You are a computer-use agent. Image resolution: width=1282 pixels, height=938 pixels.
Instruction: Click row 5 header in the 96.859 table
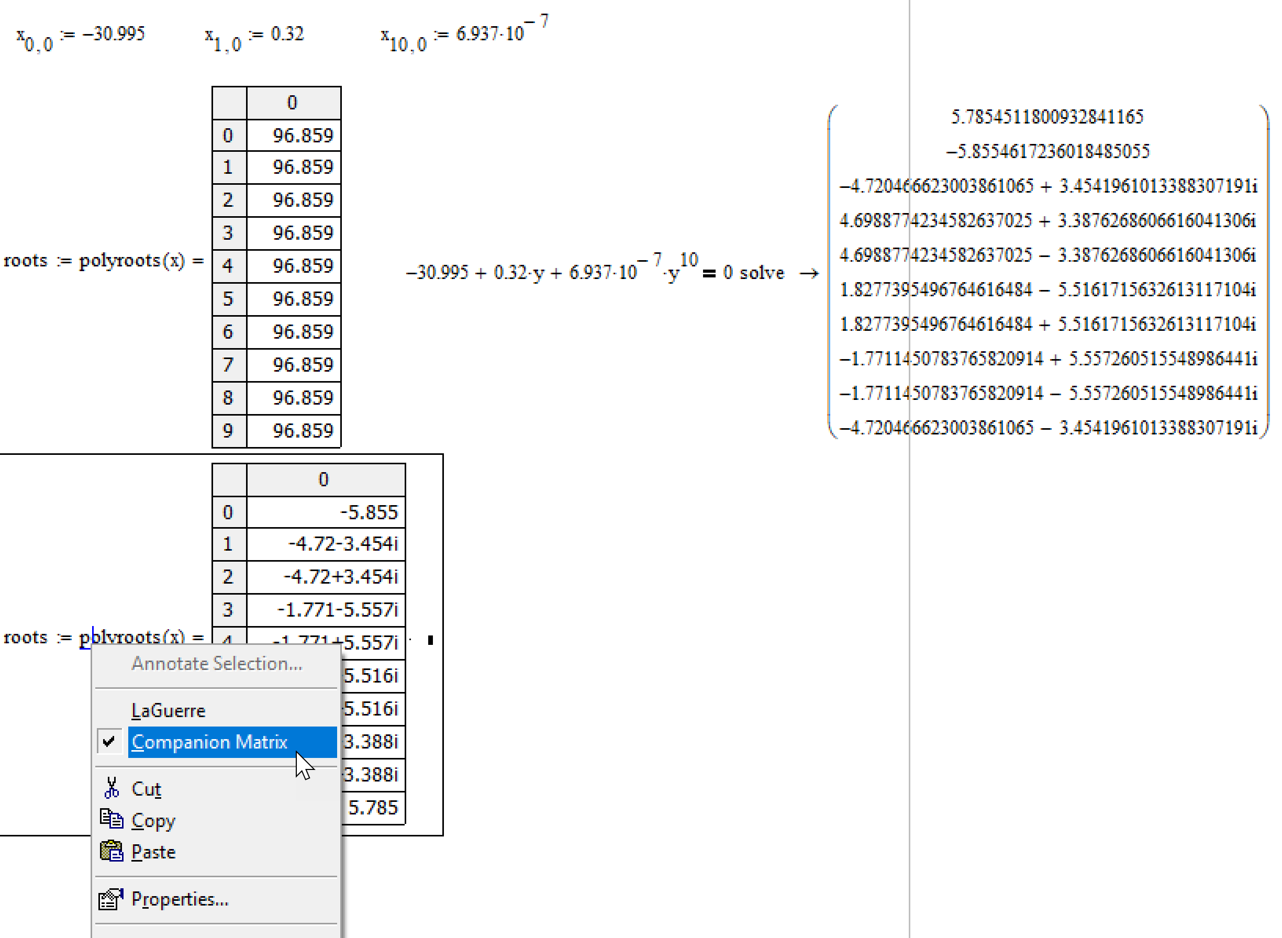[x=229, y=298]
